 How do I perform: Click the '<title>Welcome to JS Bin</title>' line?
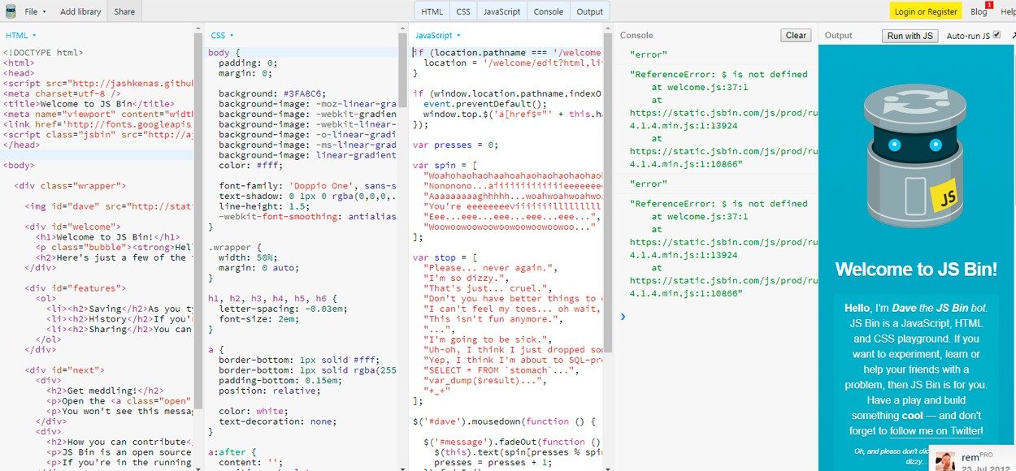pos(89,104)
